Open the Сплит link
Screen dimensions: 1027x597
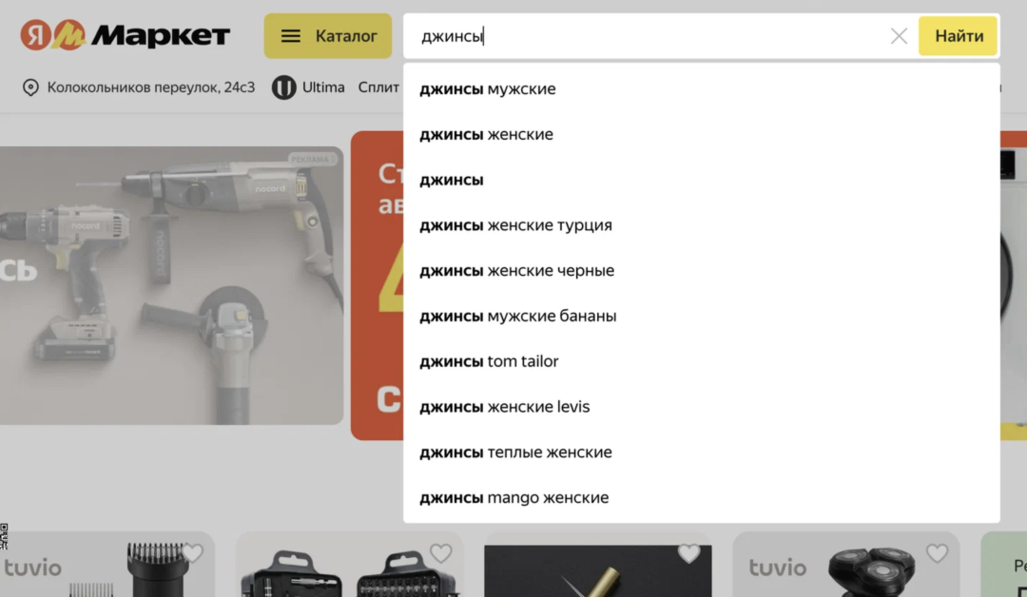[x=378, y=87]
